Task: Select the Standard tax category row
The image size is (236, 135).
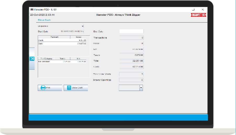Action: pos(62,62)
